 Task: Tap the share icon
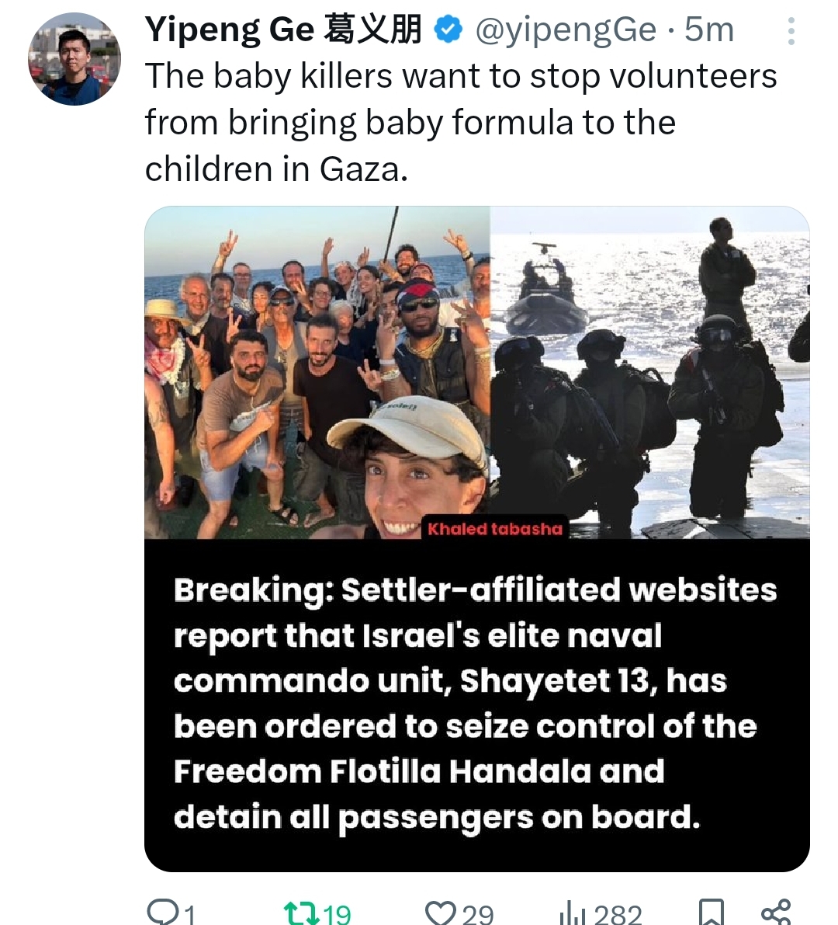[x=775, y=912]
